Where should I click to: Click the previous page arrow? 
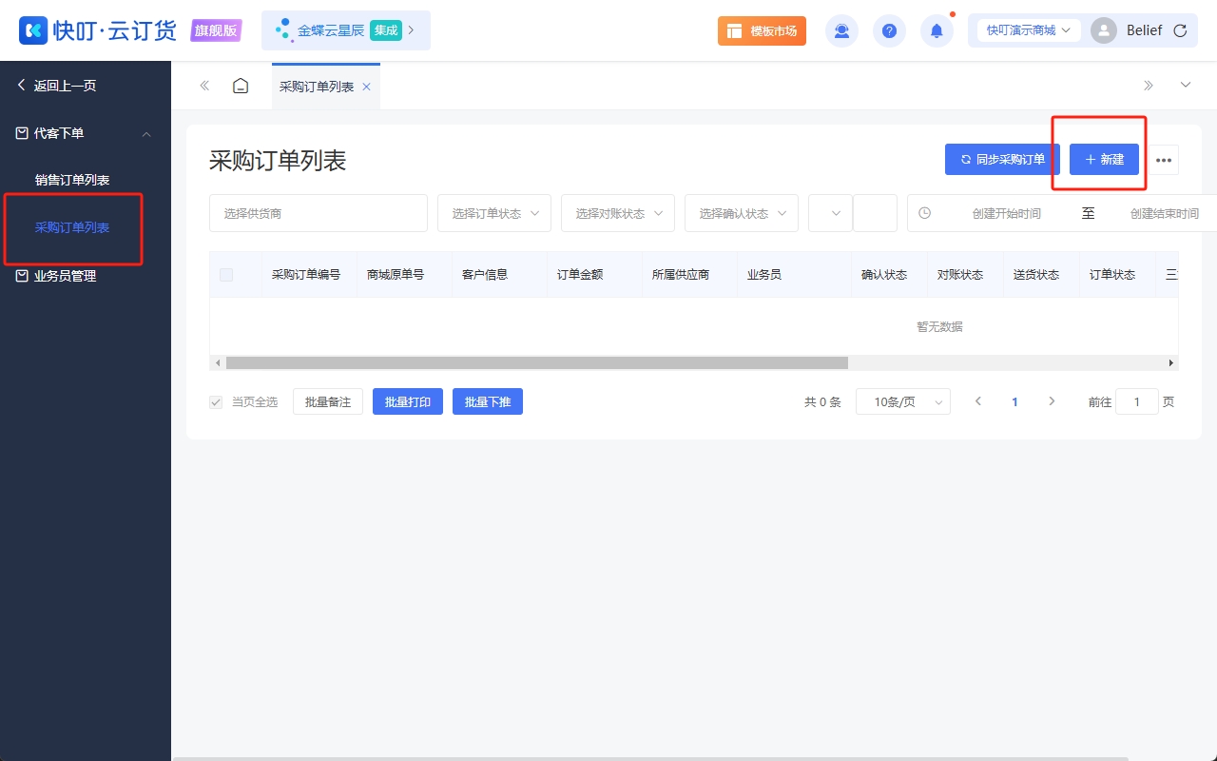coord(978,401)
